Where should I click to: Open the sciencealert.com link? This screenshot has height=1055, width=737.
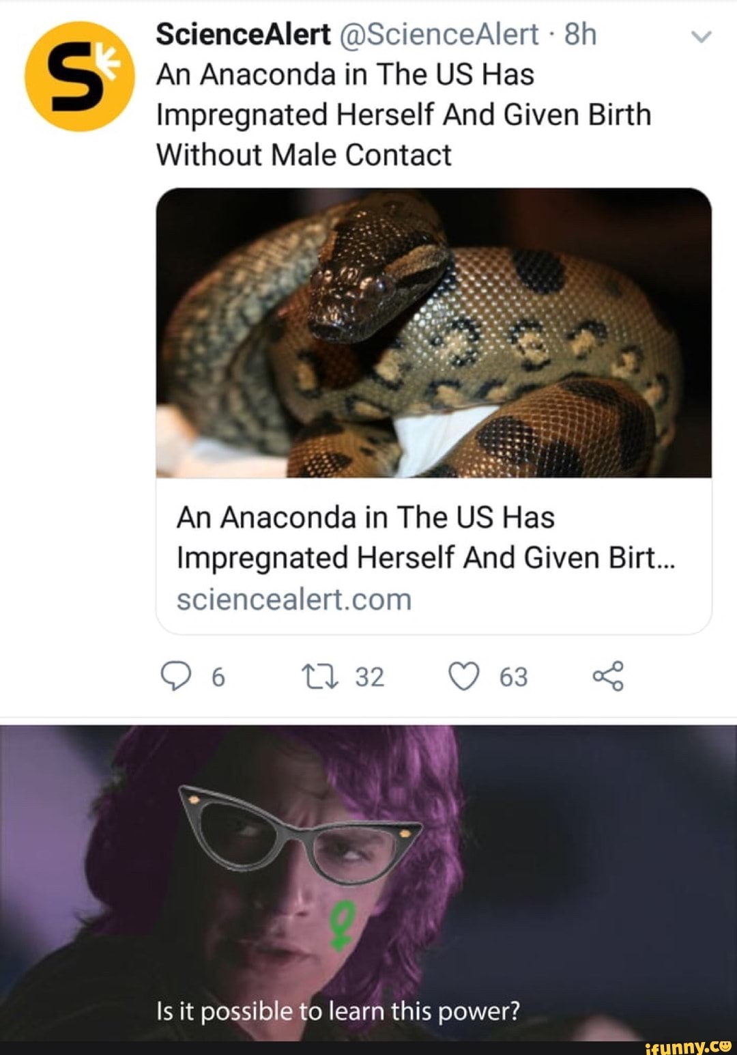pyautogui.click(x=295, y=599)
